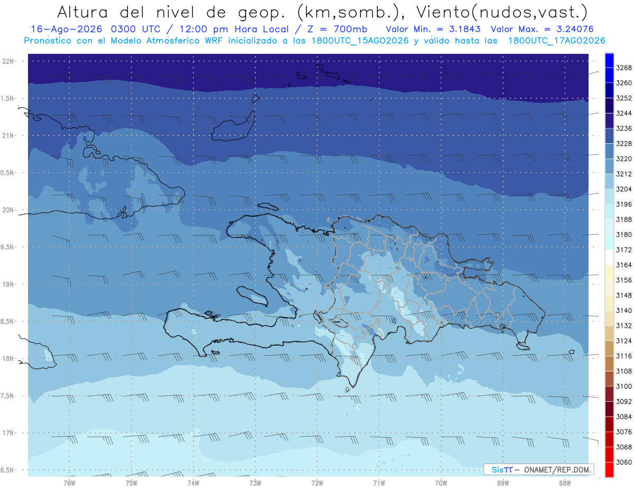Click the red swatch below 3060
Screen dimensions: 634x490
(x=609, y=469)
